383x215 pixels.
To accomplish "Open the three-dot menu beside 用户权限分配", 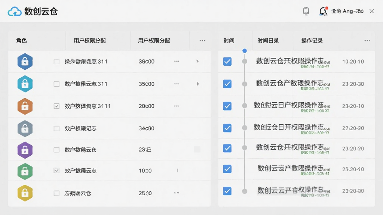I will [x=202, y=40].
